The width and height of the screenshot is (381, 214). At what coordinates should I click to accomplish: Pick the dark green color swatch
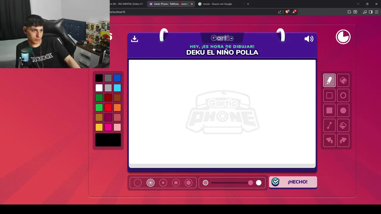click(x=99, y=98)
